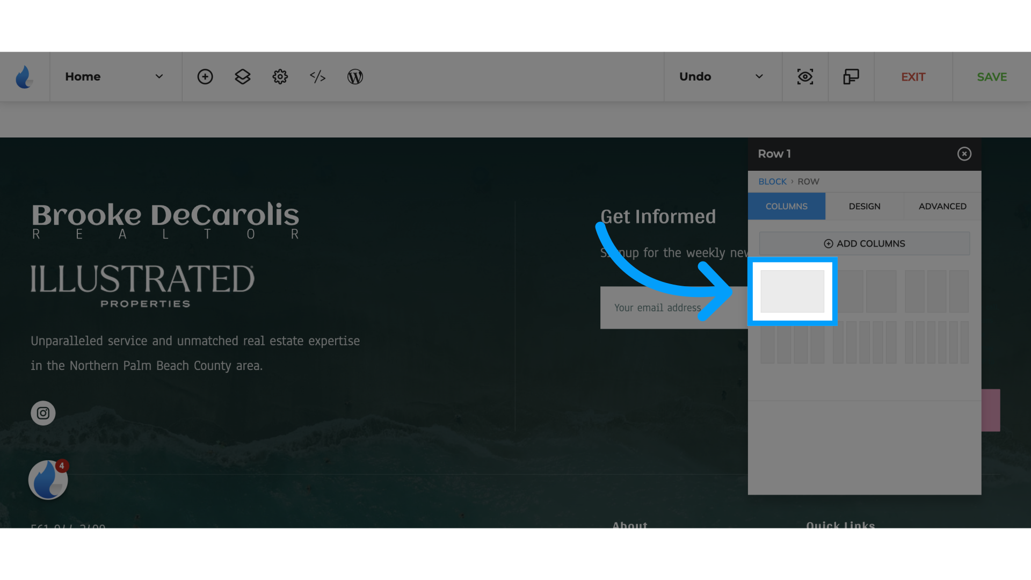Click the blue flame logo in toolbar

coord(24,77)
